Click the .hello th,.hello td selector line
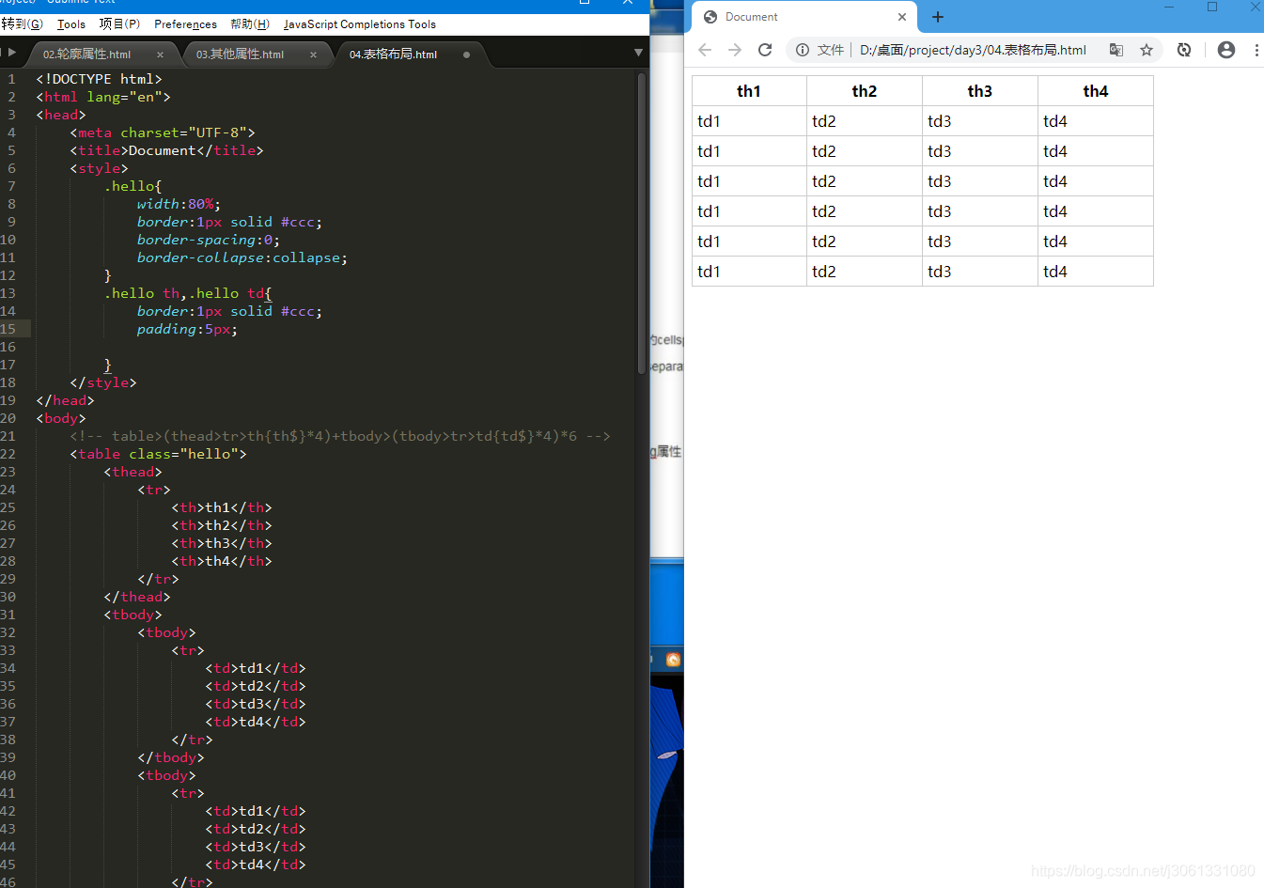Viewport: 1264px width, 888px height. click(x=188, y=293)
